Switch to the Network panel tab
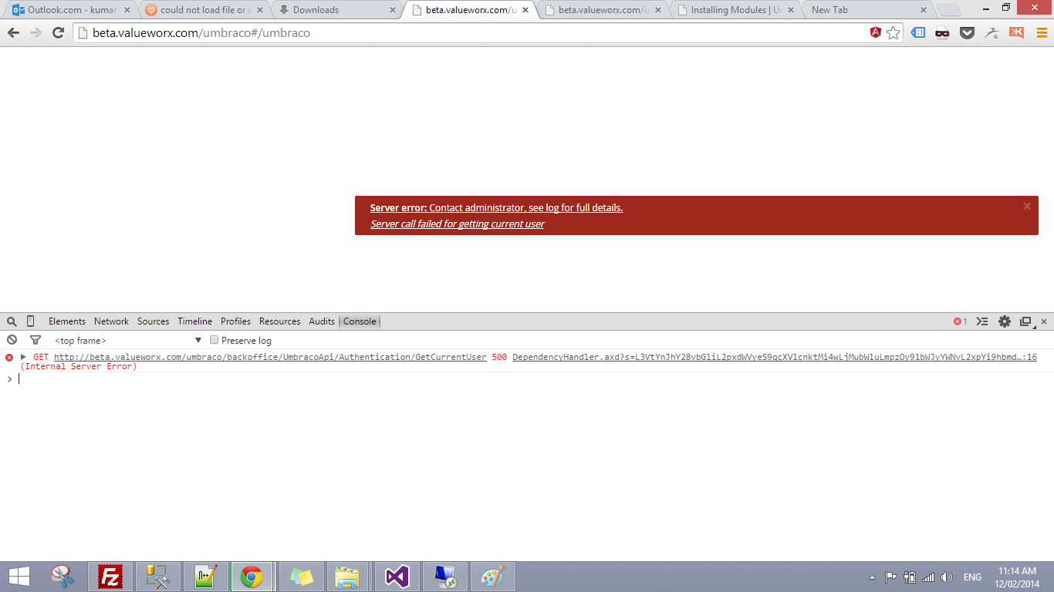 (111, 321)
